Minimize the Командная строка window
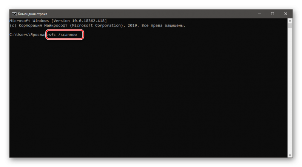302x167 pixels. click(x=259, y=14)
